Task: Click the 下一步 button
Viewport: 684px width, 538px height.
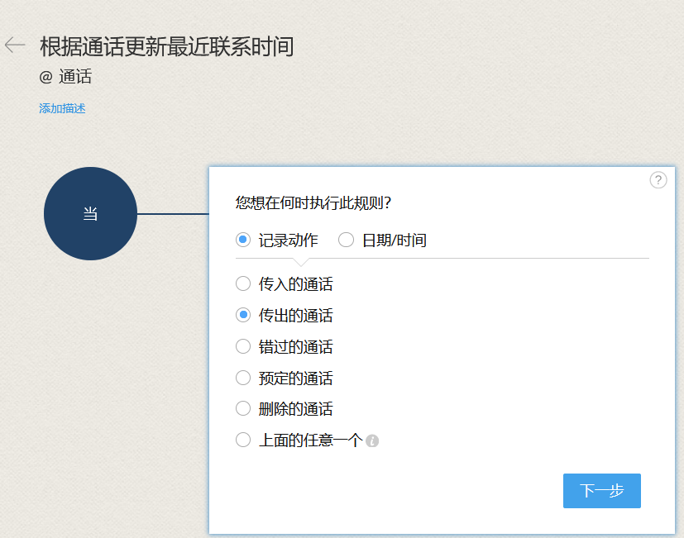Action: 601,491
